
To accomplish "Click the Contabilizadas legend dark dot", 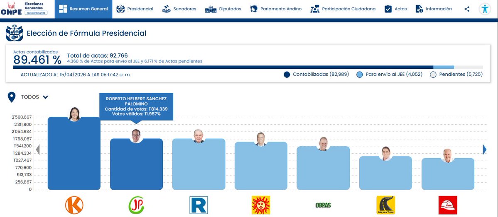I will pyautogui.click(x=287, y=75).
